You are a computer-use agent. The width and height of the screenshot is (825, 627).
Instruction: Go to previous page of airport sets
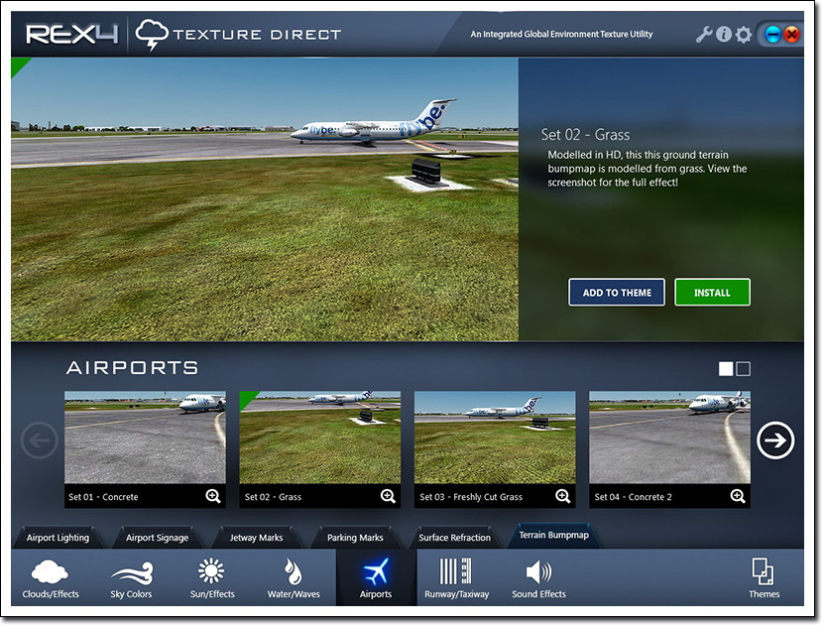(x=40, y=440)
